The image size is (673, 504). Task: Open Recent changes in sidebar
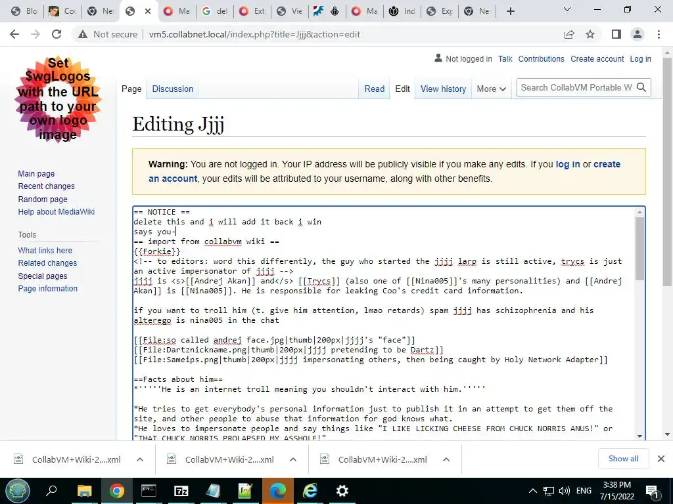click(x=47, y=186)
